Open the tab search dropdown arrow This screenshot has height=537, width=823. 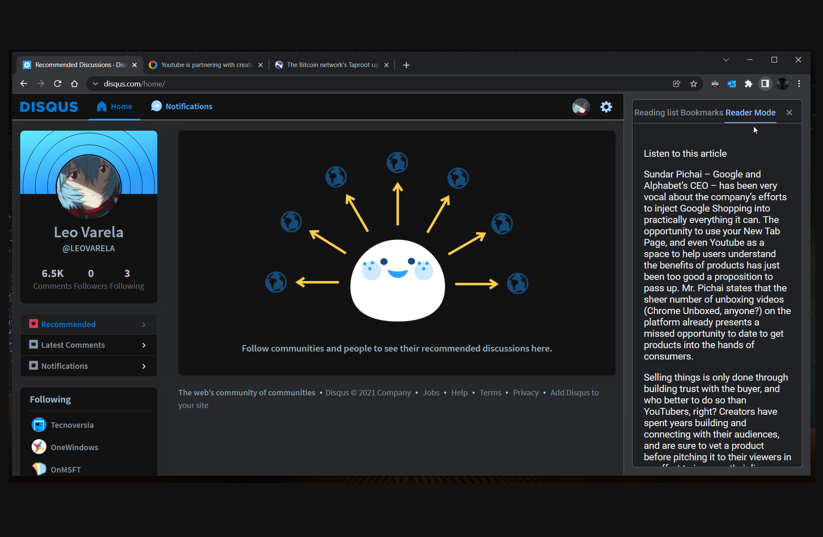[x=726, y=60]
